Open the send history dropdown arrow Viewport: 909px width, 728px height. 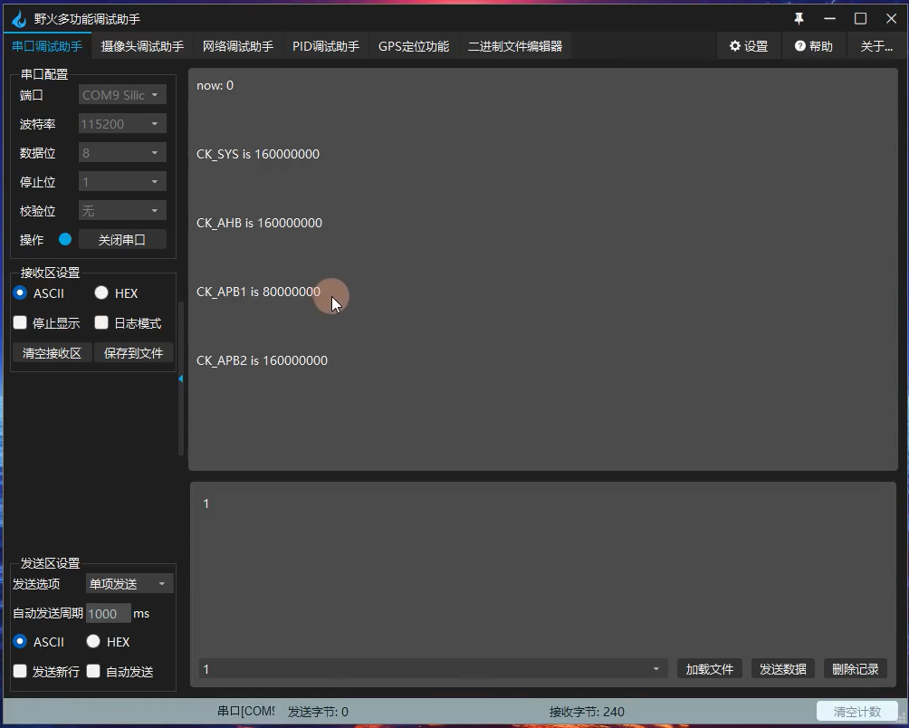pos(655,669)
